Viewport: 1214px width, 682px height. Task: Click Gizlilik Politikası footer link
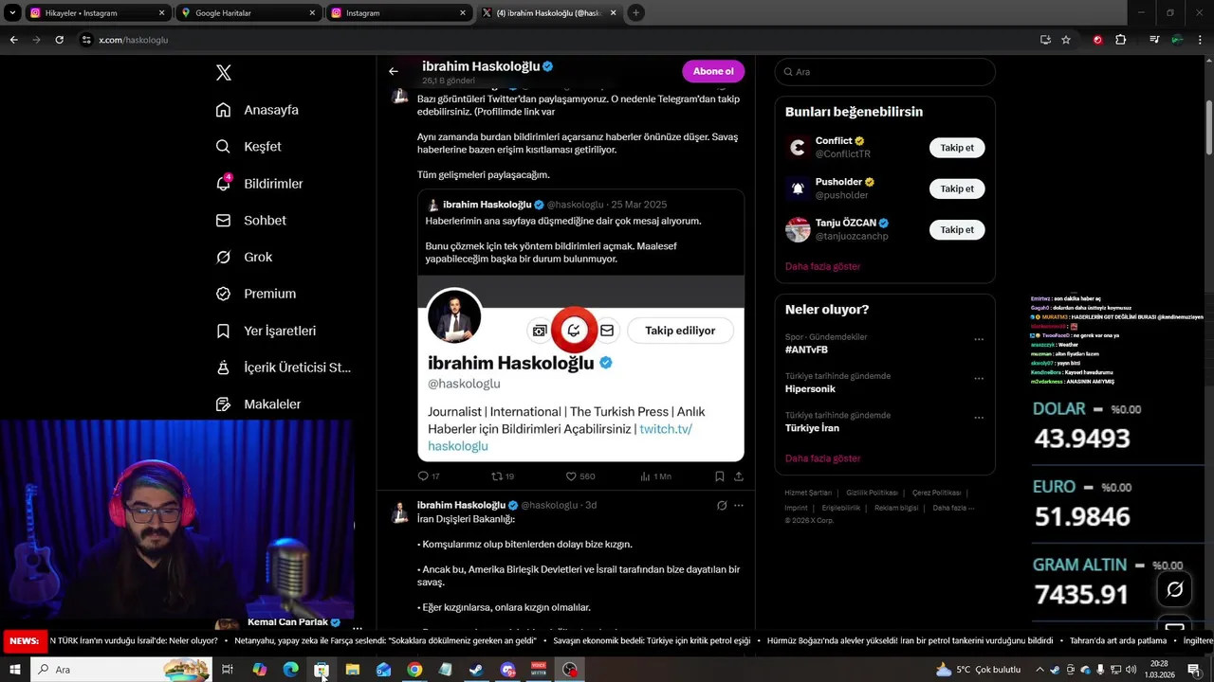pyautogui.click(x=872, y=493)
